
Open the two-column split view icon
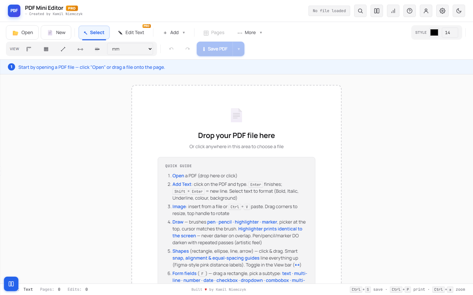[x=377, y=11]
